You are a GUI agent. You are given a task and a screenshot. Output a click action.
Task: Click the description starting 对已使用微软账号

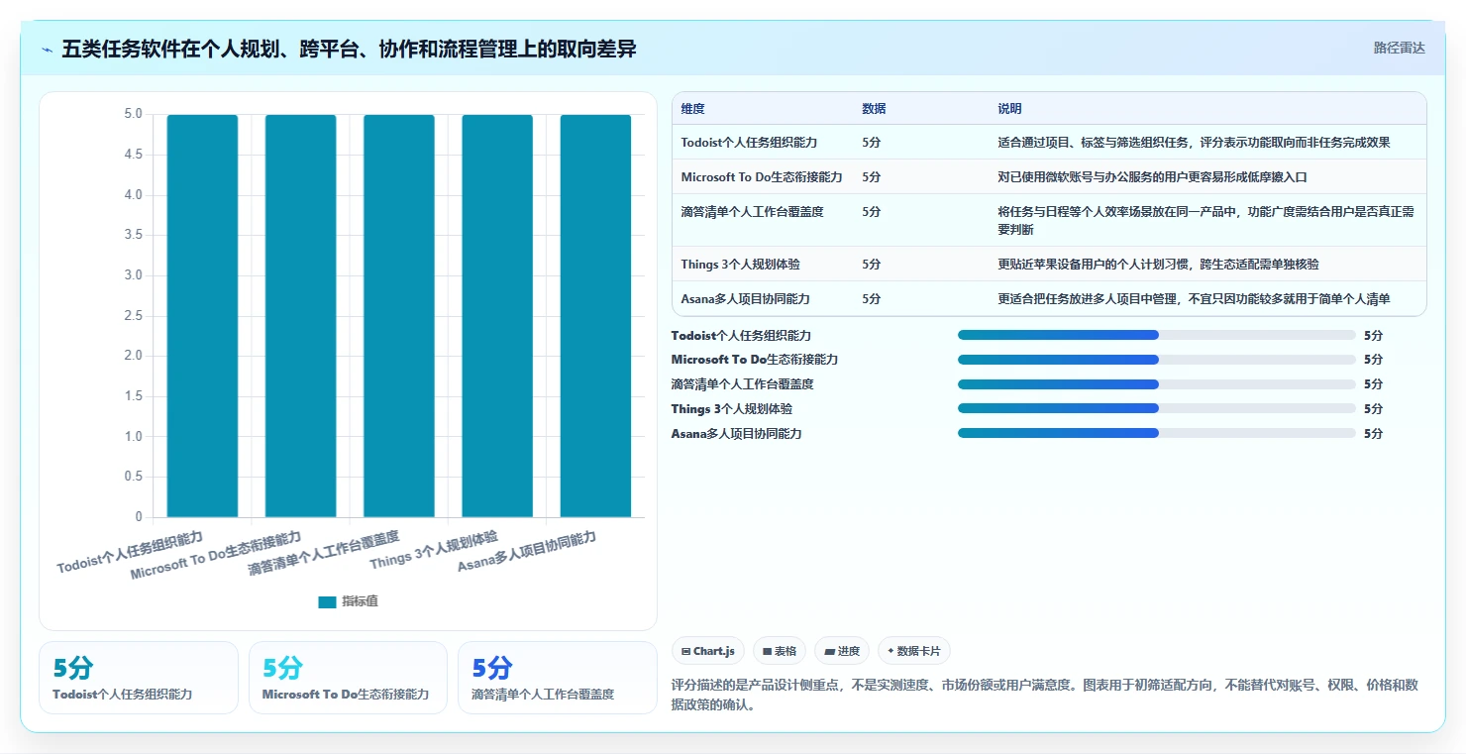point(1152,177)
